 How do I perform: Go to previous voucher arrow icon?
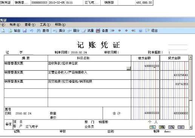(120, 30)
